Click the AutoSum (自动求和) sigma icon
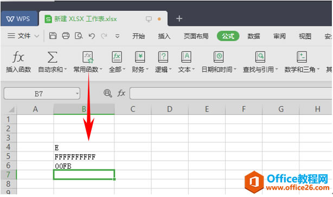This screenshot has height=197, width=333. [x=52, y=57]
